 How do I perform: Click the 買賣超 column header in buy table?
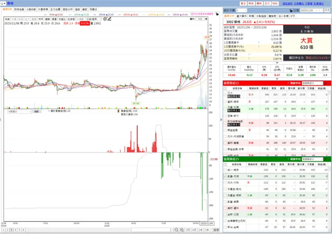pyautogui.click(x=265, y=88)
